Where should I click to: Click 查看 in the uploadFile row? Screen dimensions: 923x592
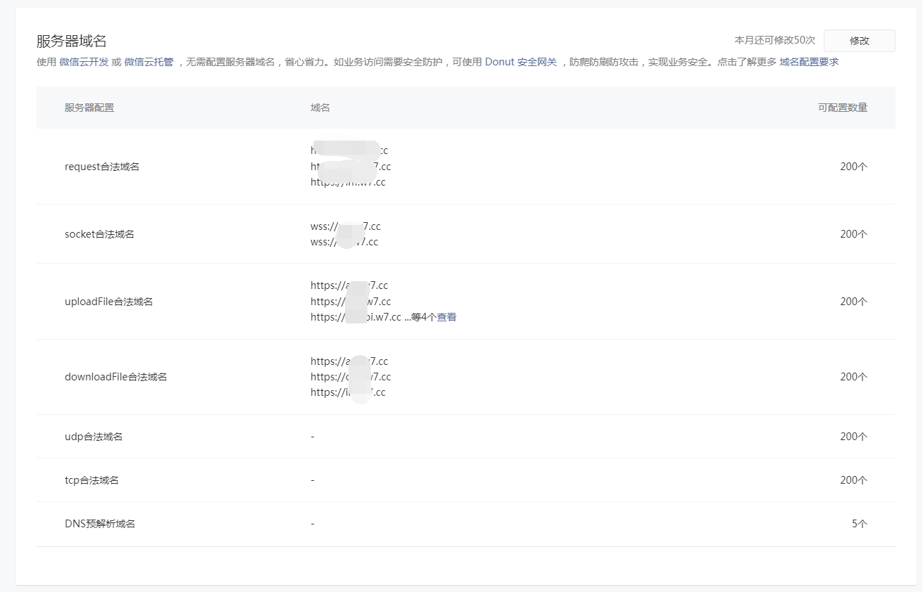[x=446, y=317]
